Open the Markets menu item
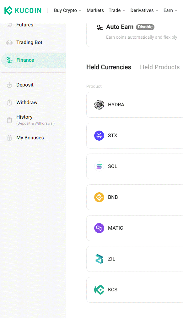 coord(95,10)
